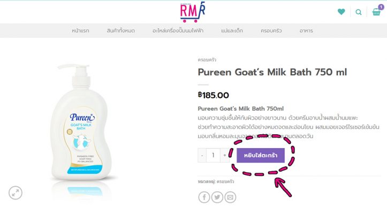Screen dimensions: 387x214
Task: Open the wishlist heart icon
Action: (x=342, y=12)
